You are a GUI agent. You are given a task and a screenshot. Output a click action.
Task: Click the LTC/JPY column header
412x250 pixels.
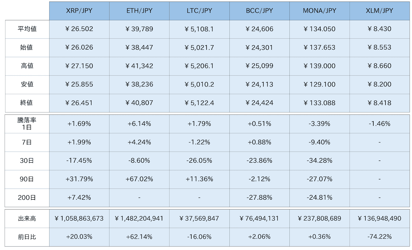(x=199, y=11)
